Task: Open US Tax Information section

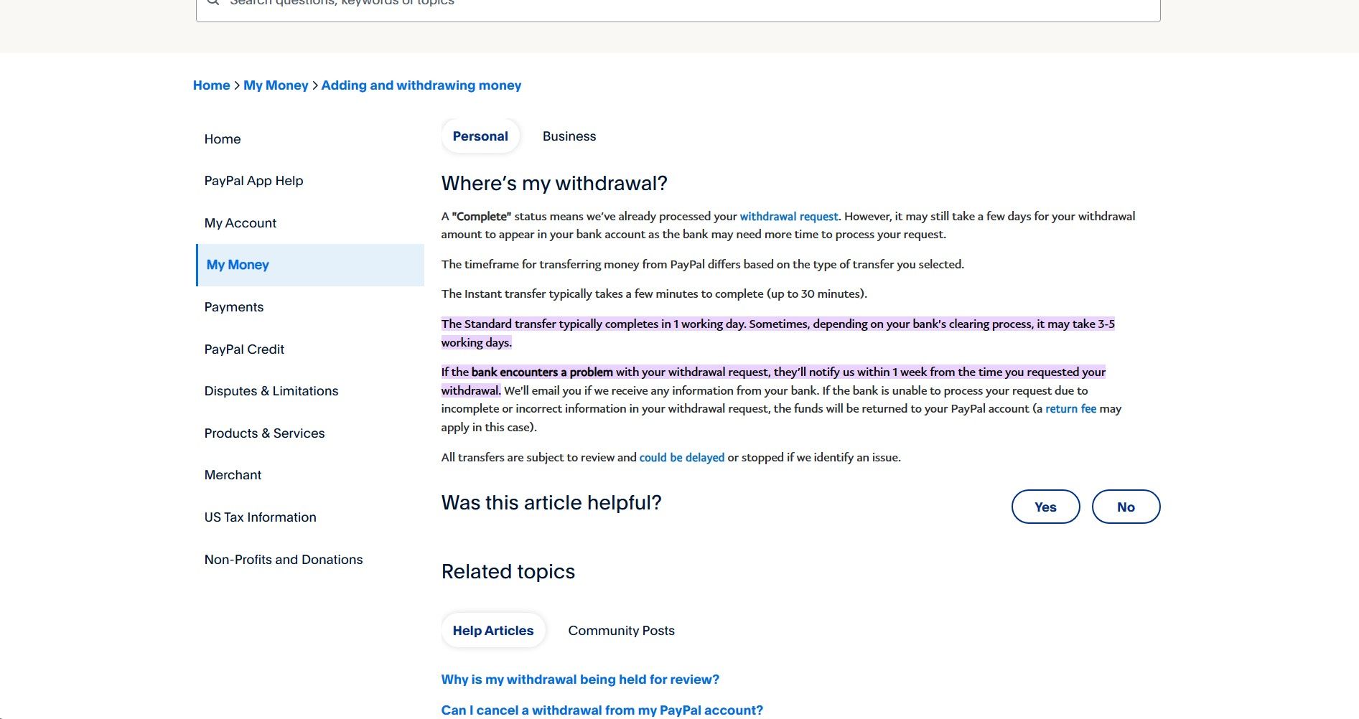Action: 260,517
